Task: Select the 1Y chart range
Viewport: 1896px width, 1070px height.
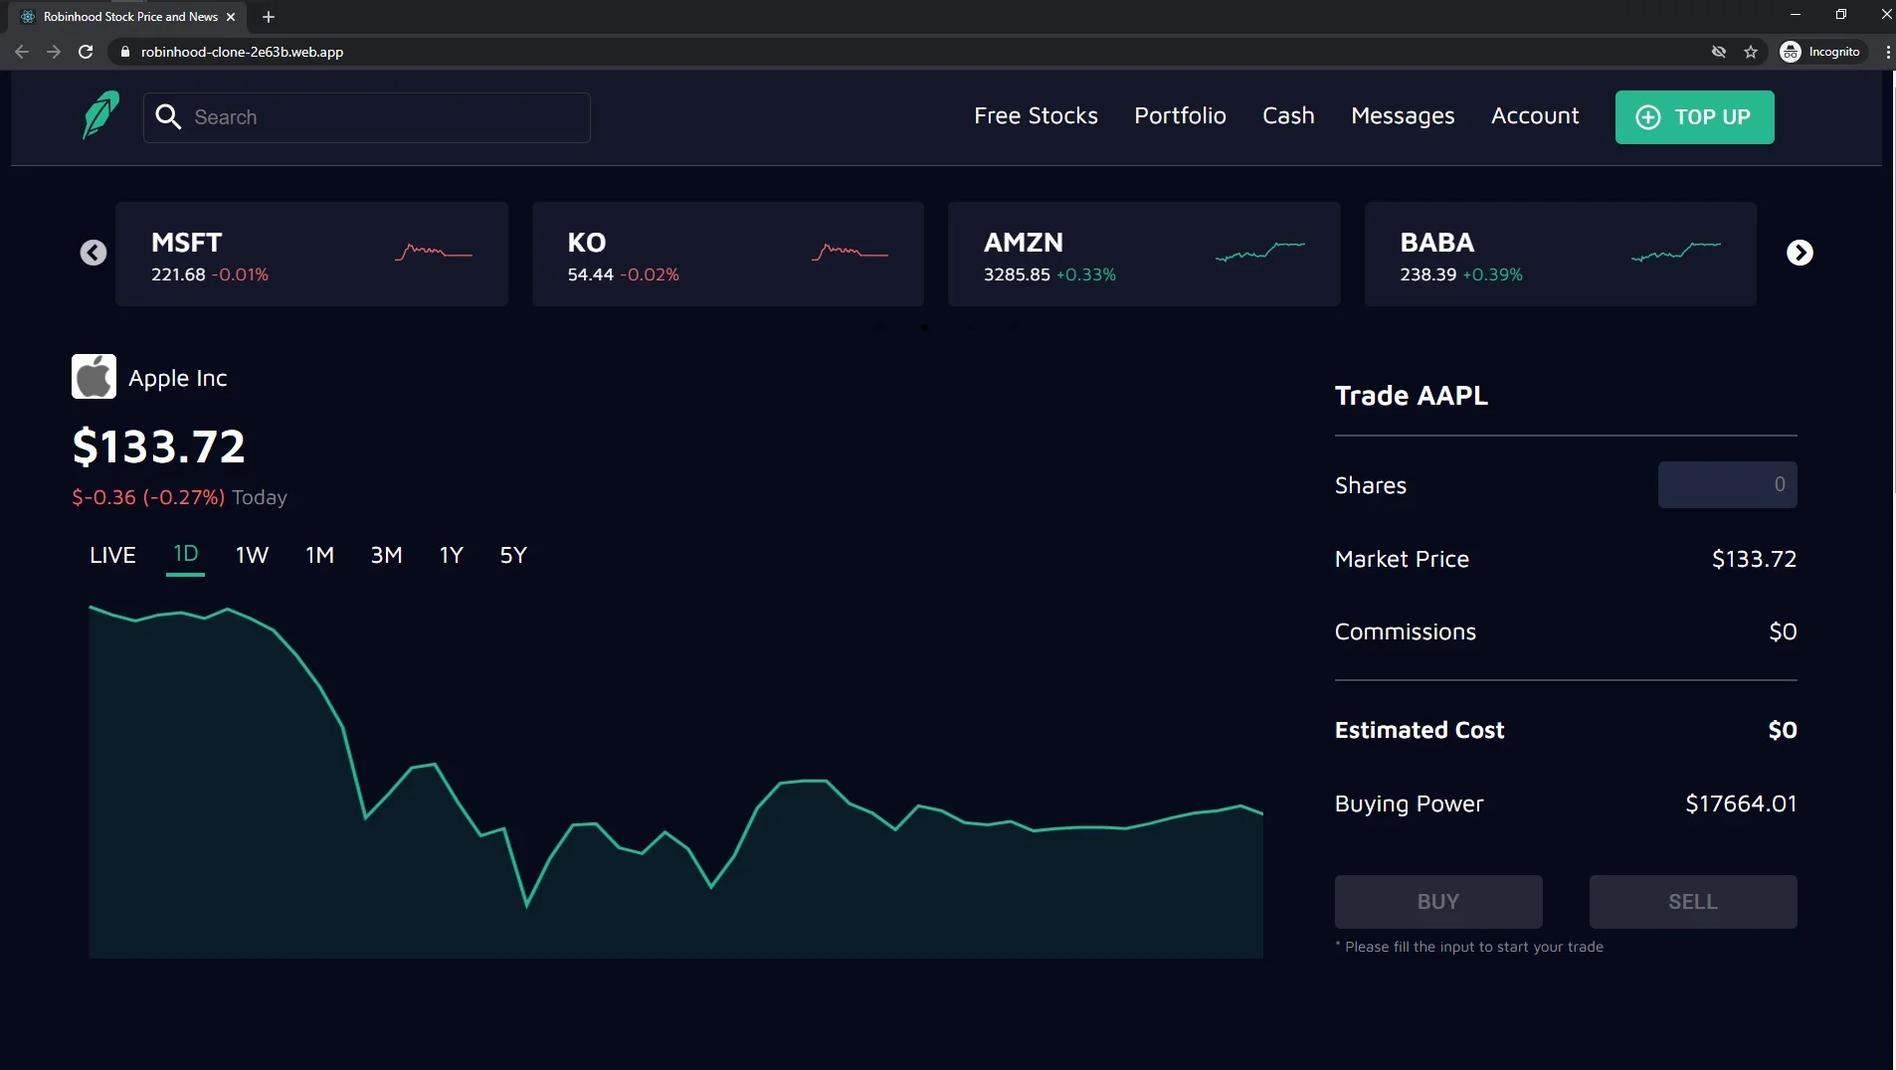Action: (x=452, y=555)
